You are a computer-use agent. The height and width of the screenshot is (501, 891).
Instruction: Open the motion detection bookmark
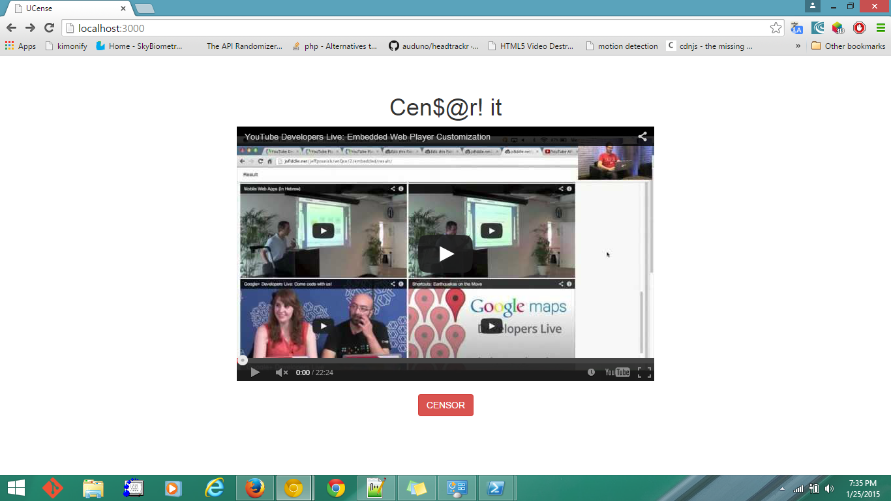pyautogui.click(x=622, y=46)
